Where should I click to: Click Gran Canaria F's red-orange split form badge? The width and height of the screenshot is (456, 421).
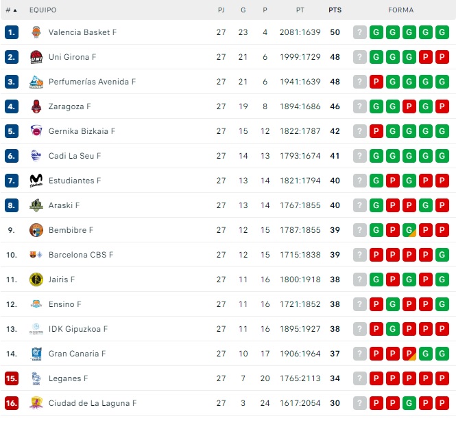point(409,354)
